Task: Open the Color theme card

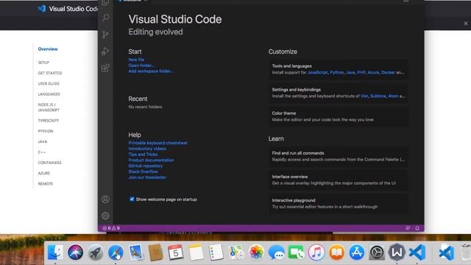Action: [339, 116]
